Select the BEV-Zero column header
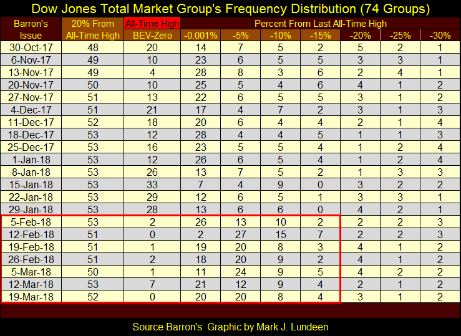Screen dimensions: 461x336 tap(152, 35)
